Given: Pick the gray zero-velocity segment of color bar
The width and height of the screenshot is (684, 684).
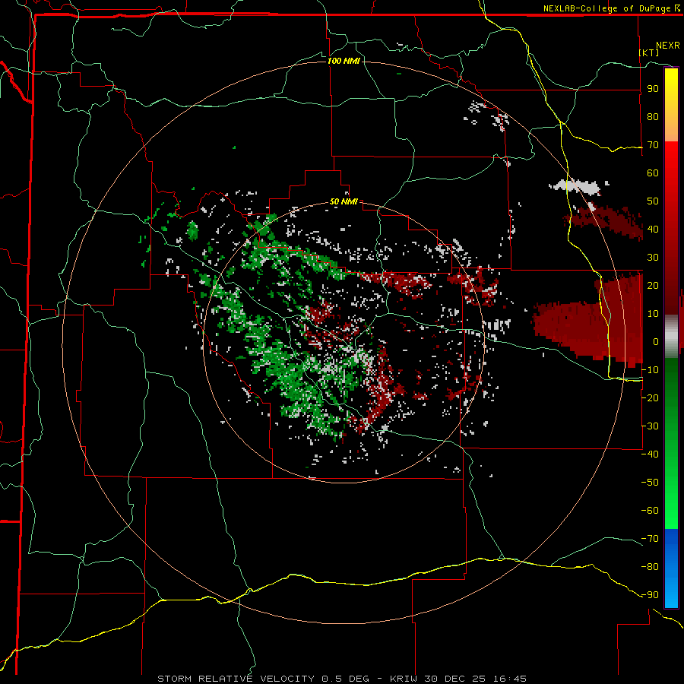Looking at the screenshot, I should [671, 336].
